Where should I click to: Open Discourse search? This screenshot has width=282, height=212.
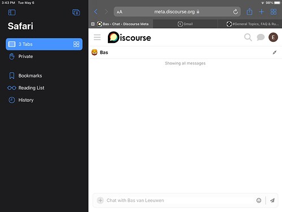(x=248, y=37)
